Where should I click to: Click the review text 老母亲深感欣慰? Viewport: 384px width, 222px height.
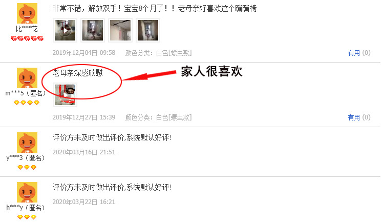pos(78,73)
